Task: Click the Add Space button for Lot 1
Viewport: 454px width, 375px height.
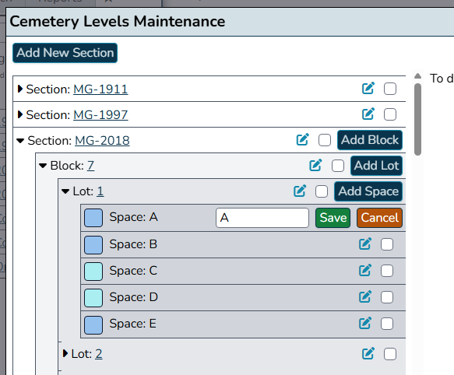Action: [x=368, y=191]
